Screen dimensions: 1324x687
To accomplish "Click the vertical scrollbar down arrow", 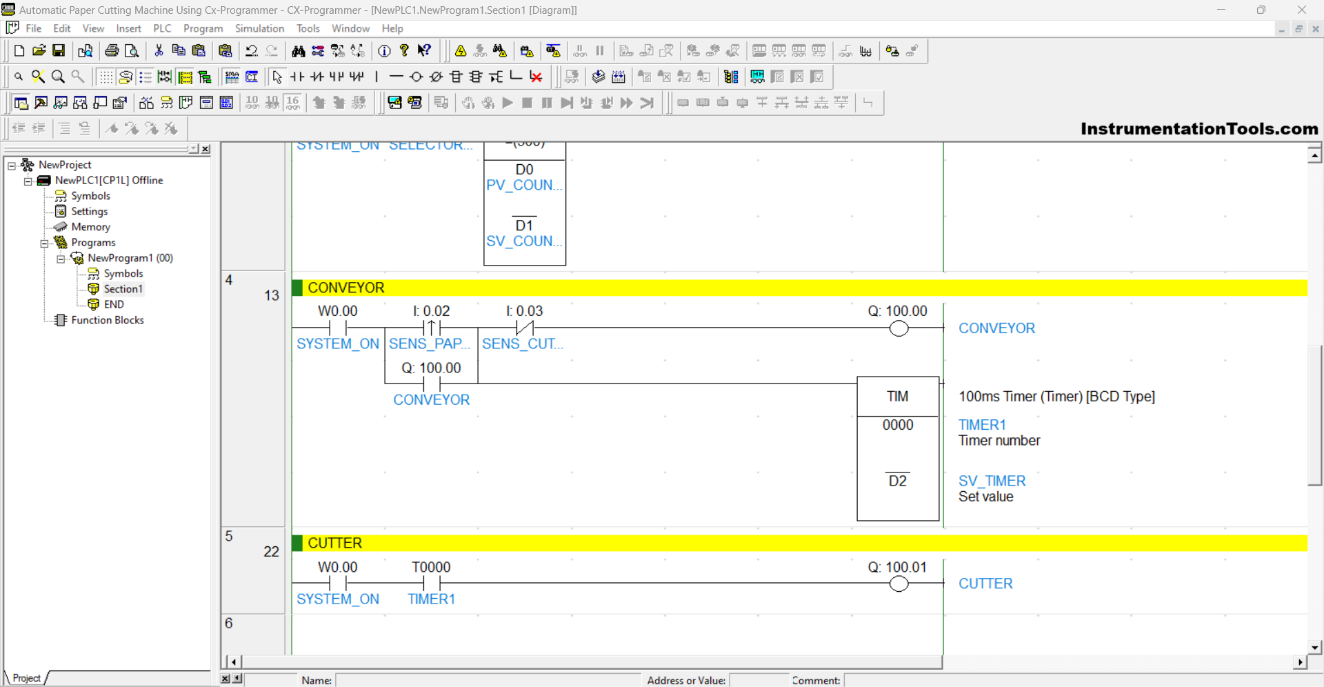I will [x=1314, y=647].
